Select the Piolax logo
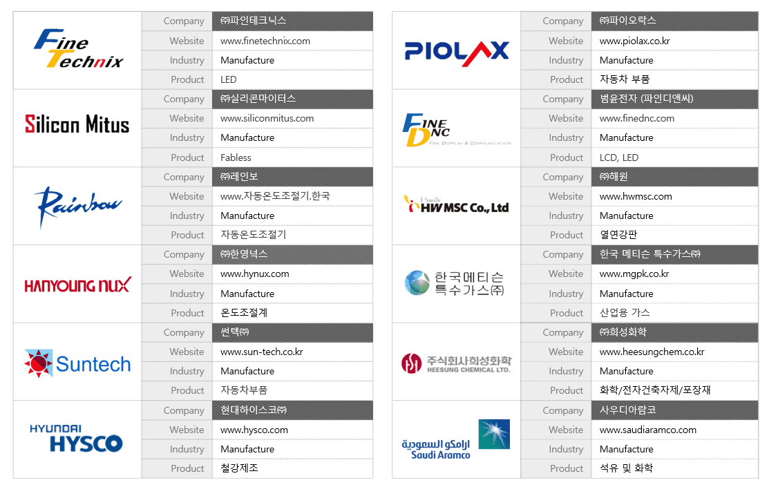This screenshot has height=487, width=769. (457, 50)
